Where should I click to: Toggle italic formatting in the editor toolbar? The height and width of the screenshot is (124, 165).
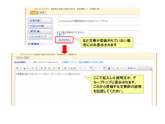point(21,68)
